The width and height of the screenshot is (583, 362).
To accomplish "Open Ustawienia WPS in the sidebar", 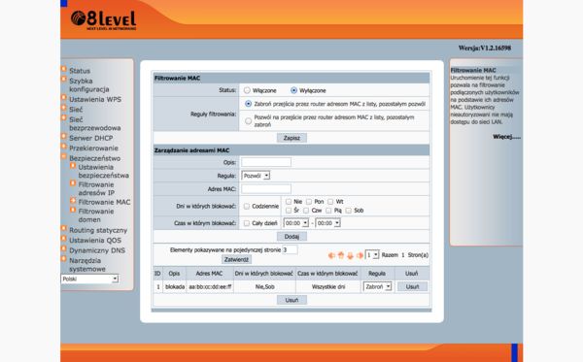I will 95,99.
